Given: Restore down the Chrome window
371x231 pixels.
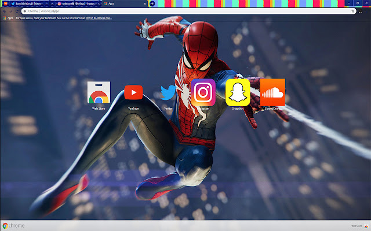Looking at the screenshot, I should pos(358,3).
